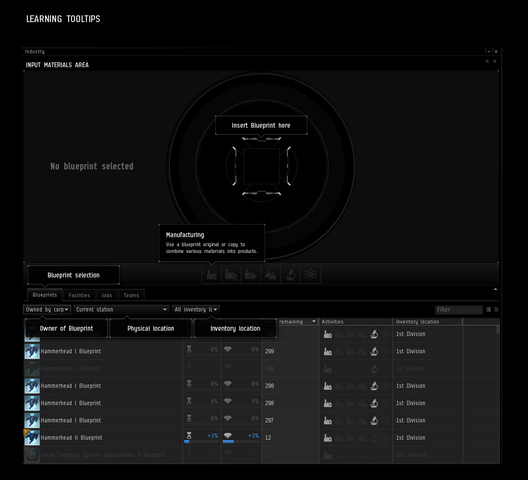This screenshot has height=480, width=528.
Task: Open the Owned by corp dropdown
Action: (47, 309)
